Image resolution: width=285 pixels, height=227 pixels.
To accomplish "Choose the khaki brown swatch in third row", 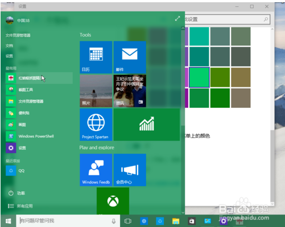I will point(241,77).
